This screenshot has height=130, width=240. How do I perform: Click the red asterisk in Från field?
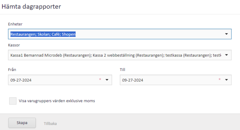[100, 80]
